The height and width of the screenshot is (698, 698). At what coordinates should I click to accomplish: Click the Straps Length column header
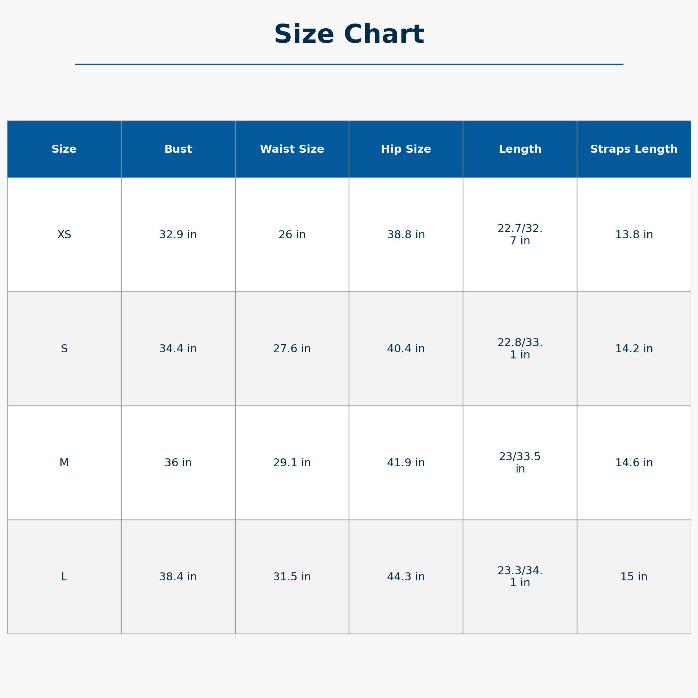(x=634, y=149)
